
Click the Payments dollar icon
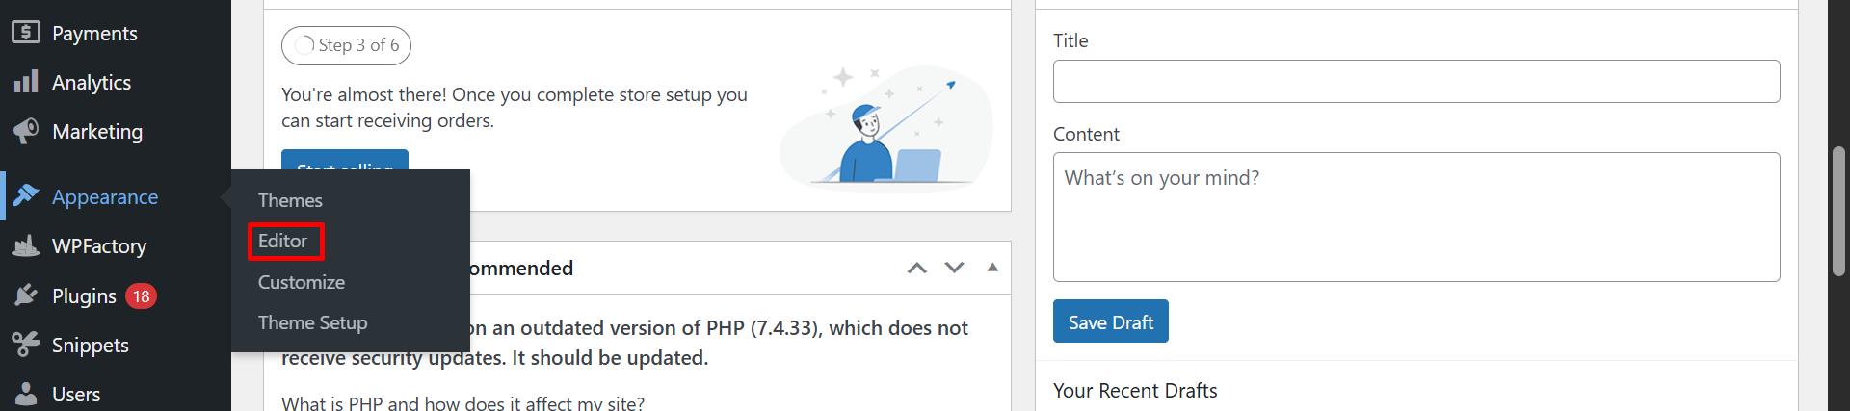coord(26,33)
